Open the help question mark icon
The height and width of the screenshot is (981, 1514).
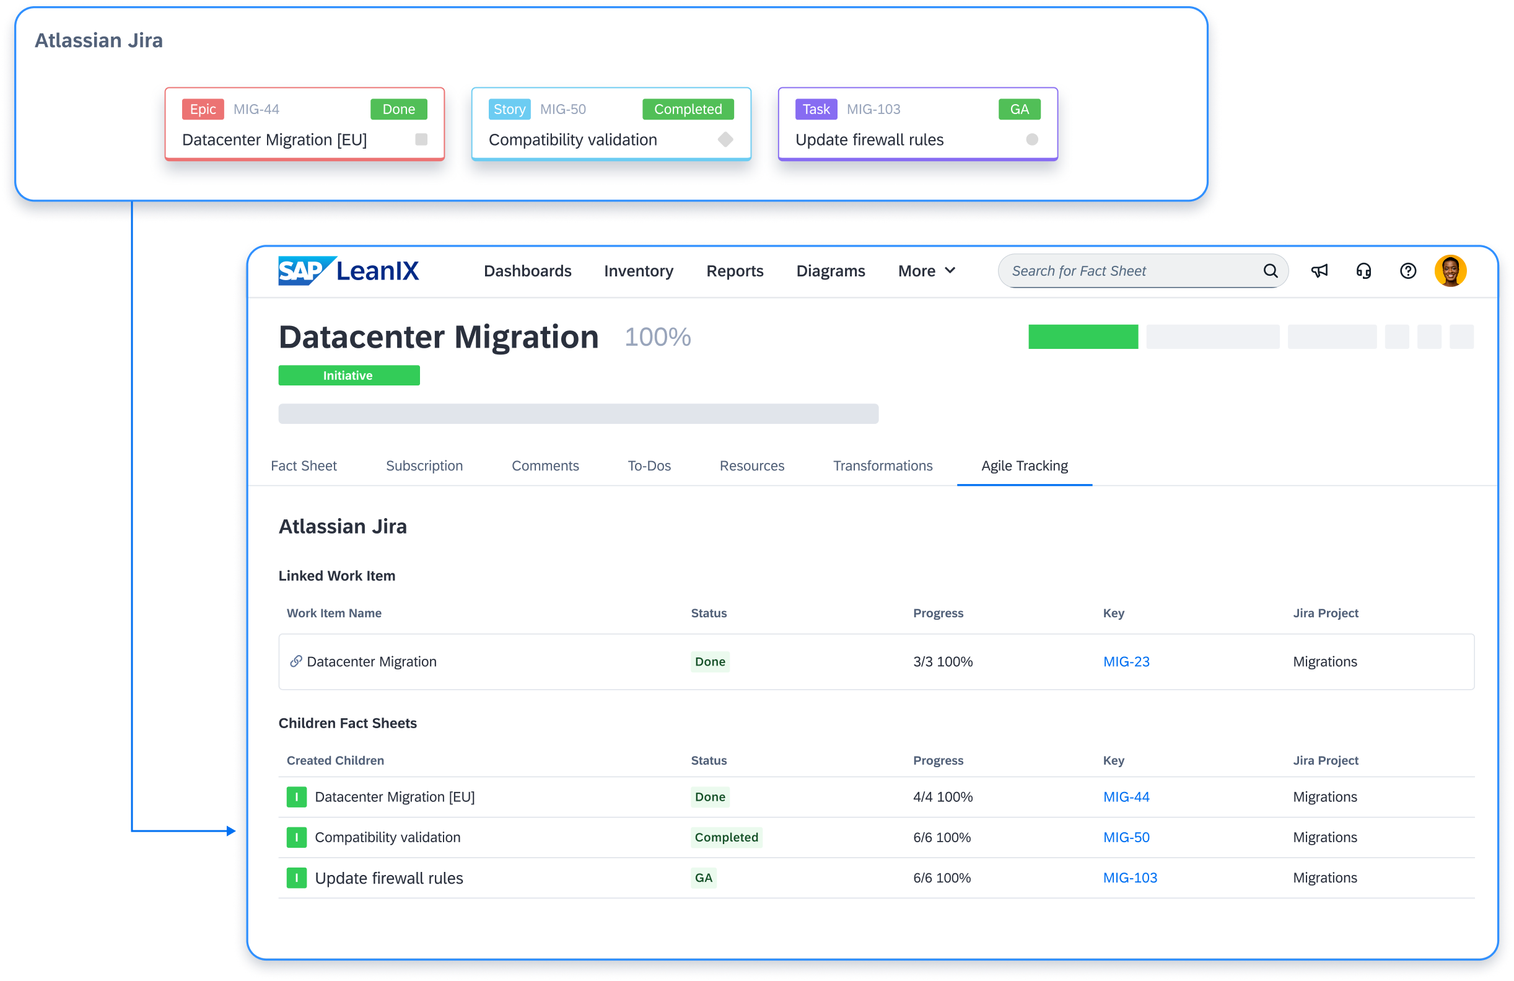(1408, 270)
